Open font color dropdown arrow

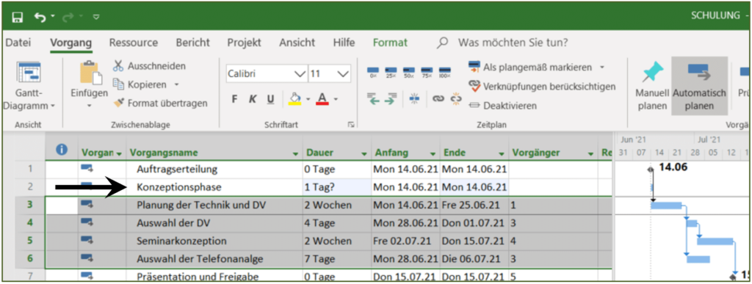pos(336,100)
